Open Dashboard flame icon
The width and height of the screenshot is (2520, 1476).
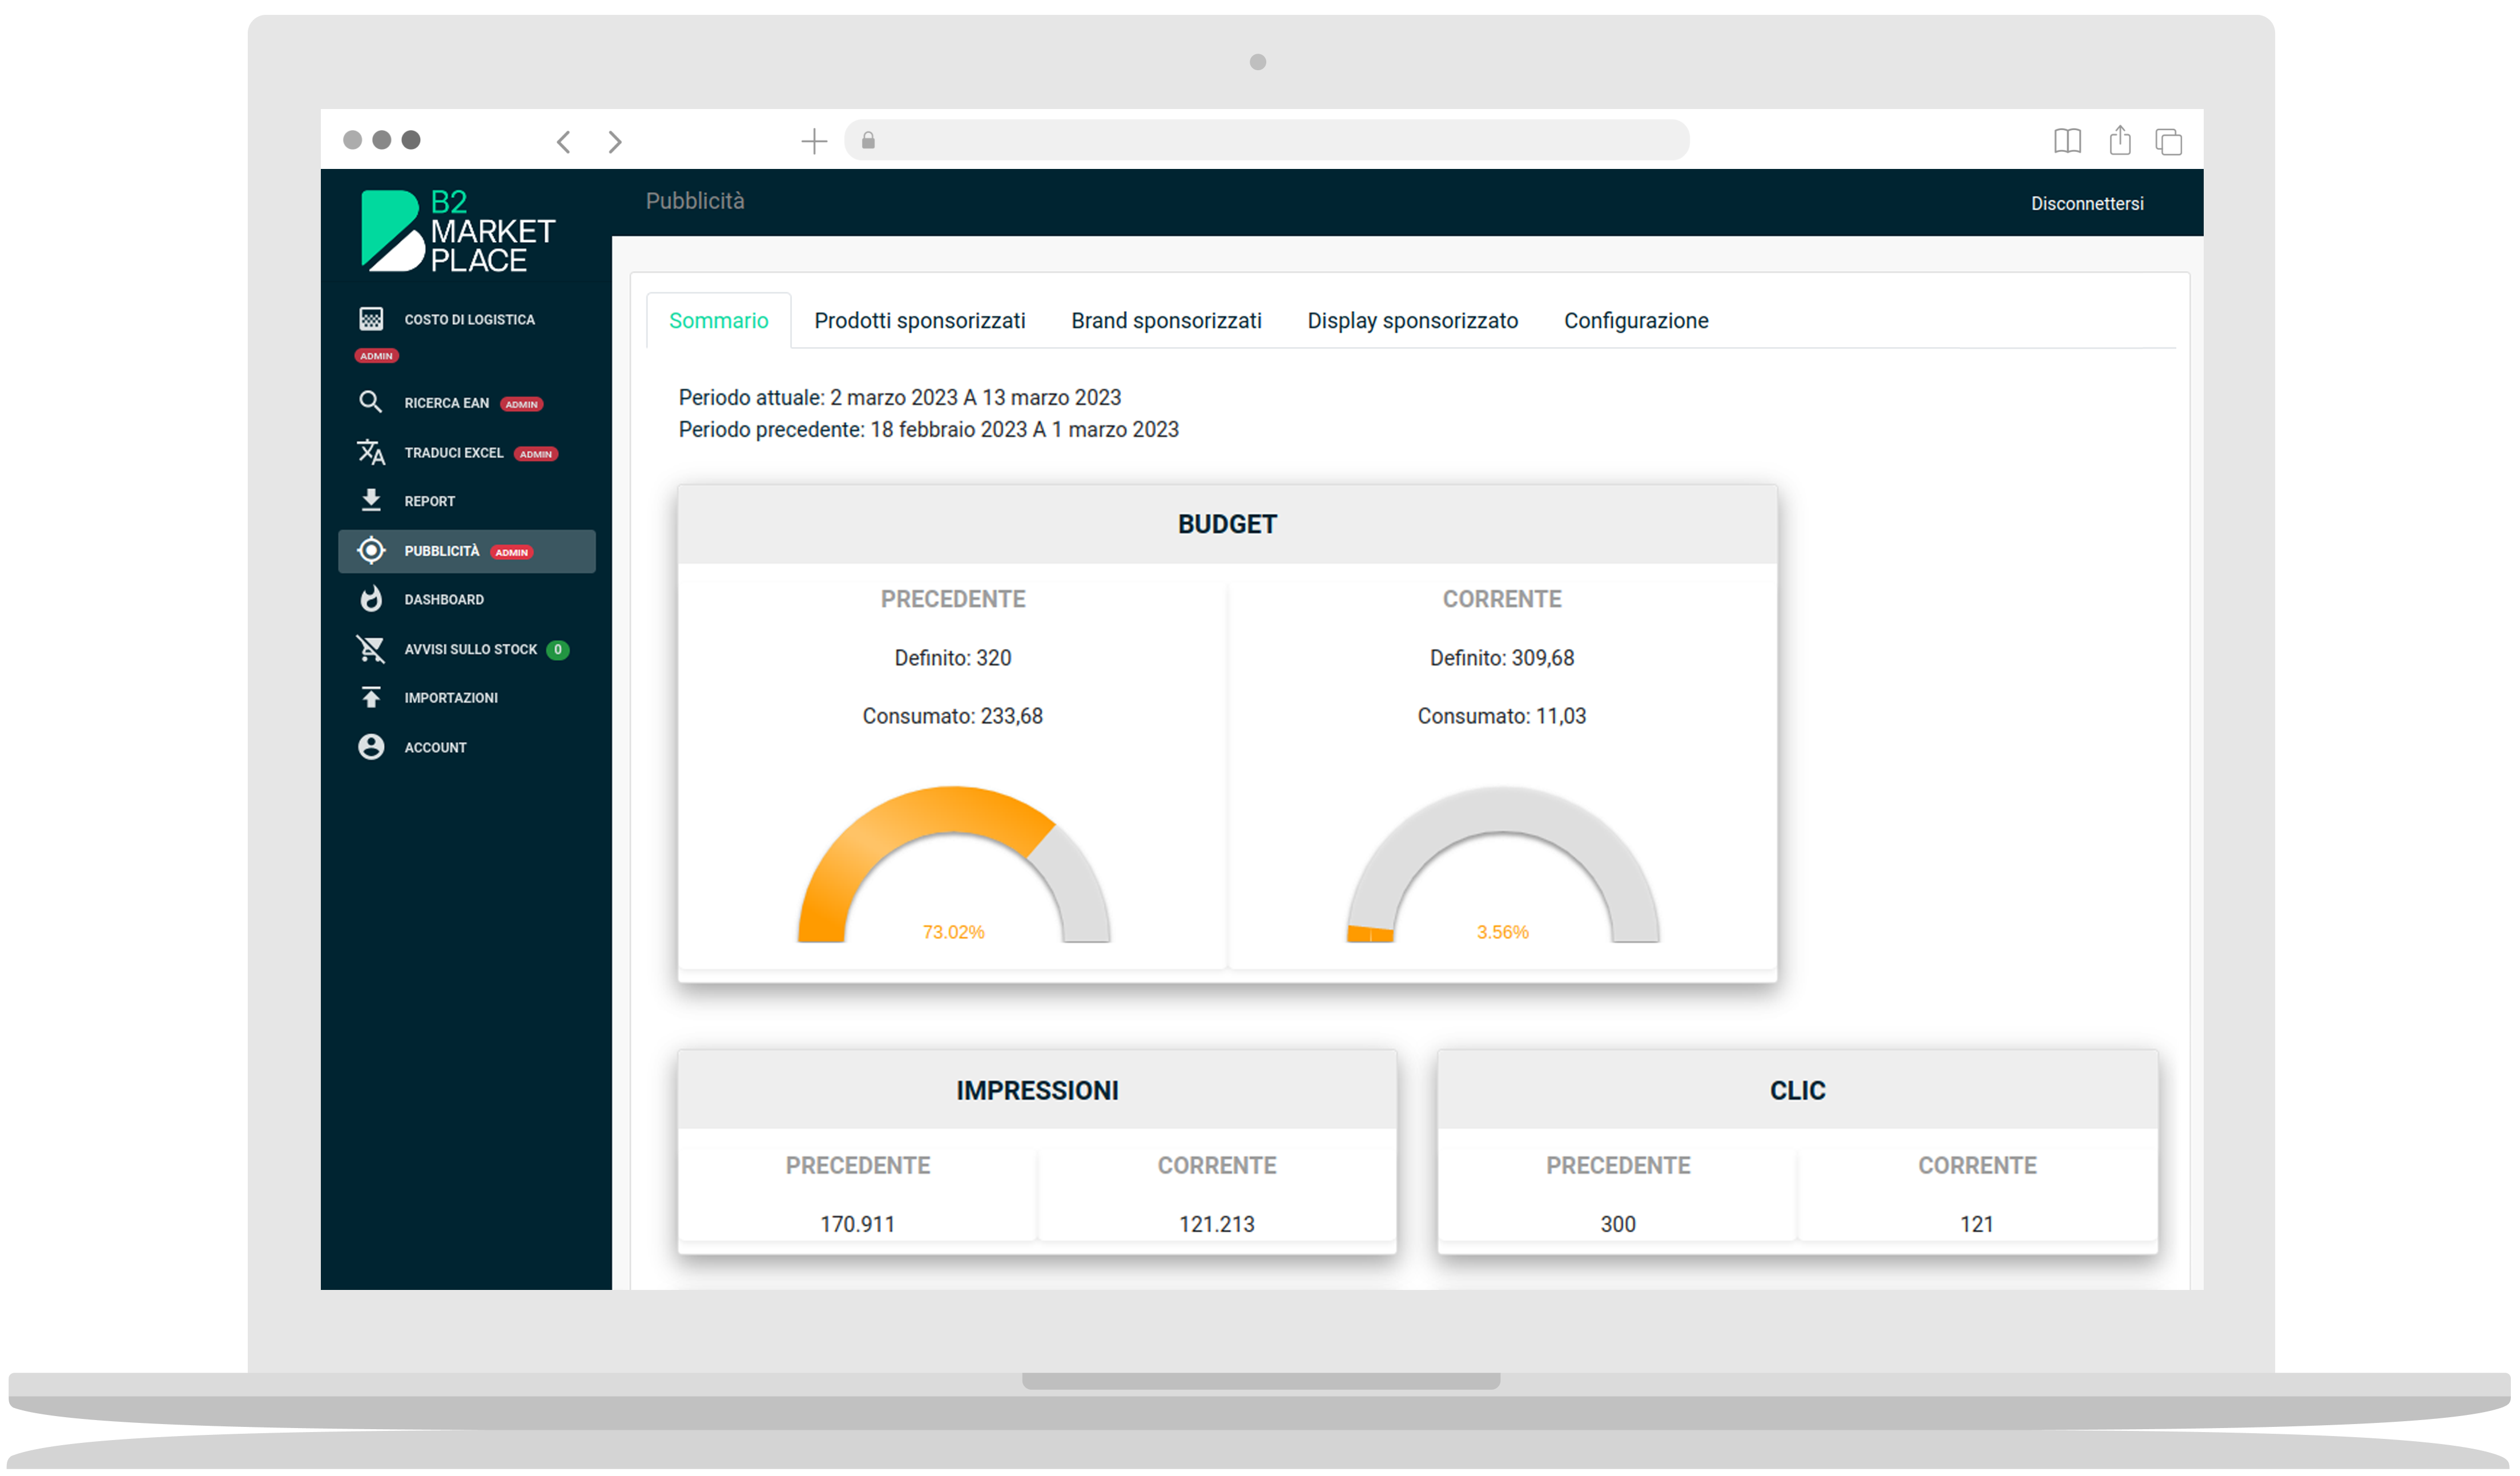tap(371, 599)
